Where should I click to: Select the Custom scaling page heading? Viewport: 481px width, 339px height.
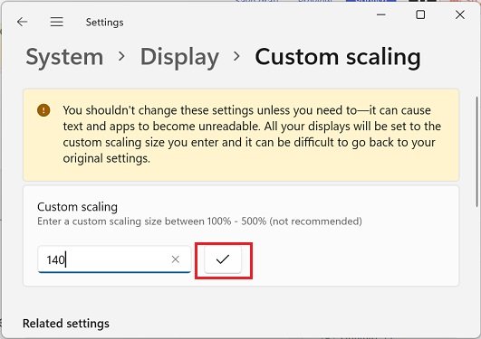pyautogui.click(x=338, y=57)
